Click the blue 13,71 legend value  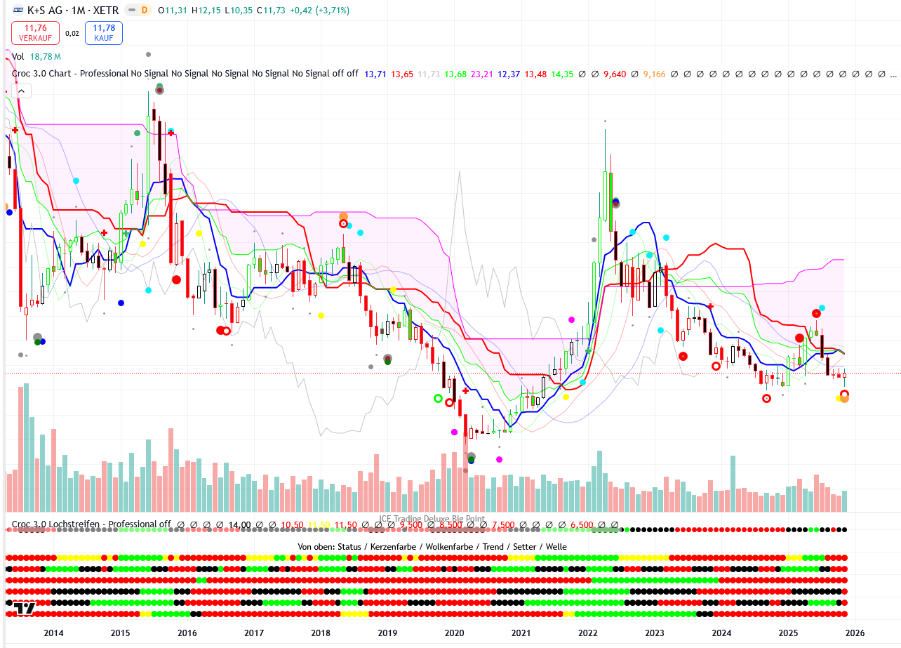(x=375, y=74)
